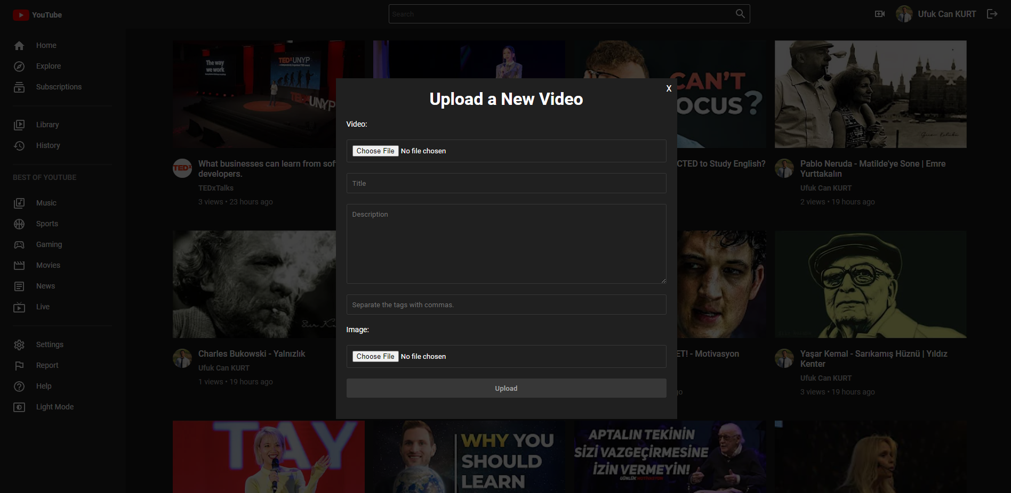The image size is (1011, 493).
Task: Click Ufuk Can KURT under Yaşar Kemal video
Action: click(826, 378)
